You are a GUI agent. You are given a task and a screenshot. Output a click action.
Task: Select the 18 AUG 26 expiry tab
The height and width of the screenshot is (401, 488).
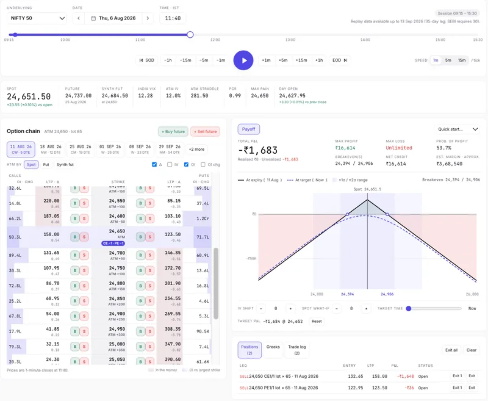click(x=51, y=149)
